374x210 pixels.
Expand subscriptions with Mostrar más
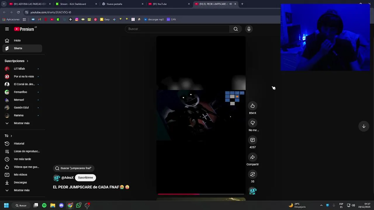[x=22, y=123]
